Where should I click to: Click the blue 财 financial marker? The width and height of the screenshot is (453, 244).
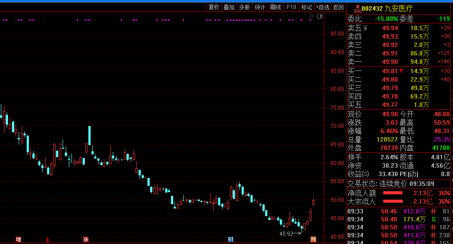(x=230, y=240)
